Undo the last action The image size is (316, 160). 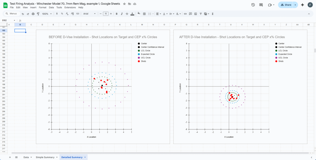click(x=23, y=14)
